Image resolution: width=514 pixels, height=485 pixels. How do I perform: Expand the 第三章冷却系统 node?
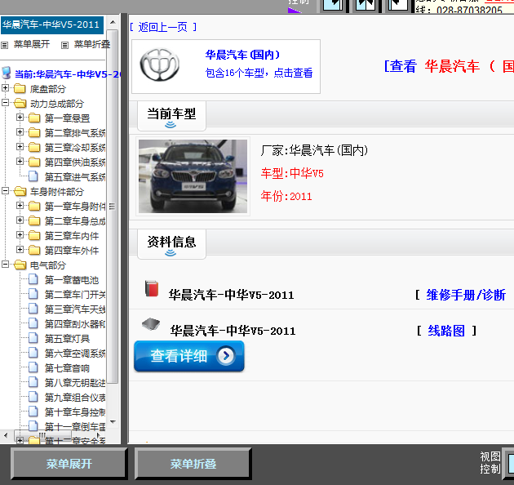(x=20, y=146)
